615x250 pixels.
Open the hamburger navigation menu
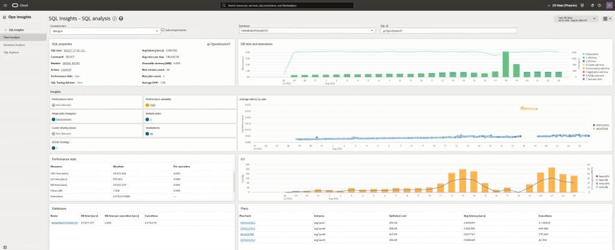5,5
